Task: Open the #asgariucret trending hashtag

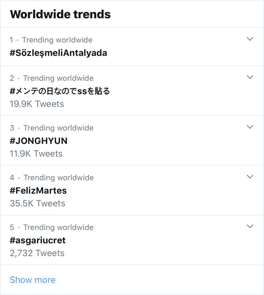Action: (37, 240)
